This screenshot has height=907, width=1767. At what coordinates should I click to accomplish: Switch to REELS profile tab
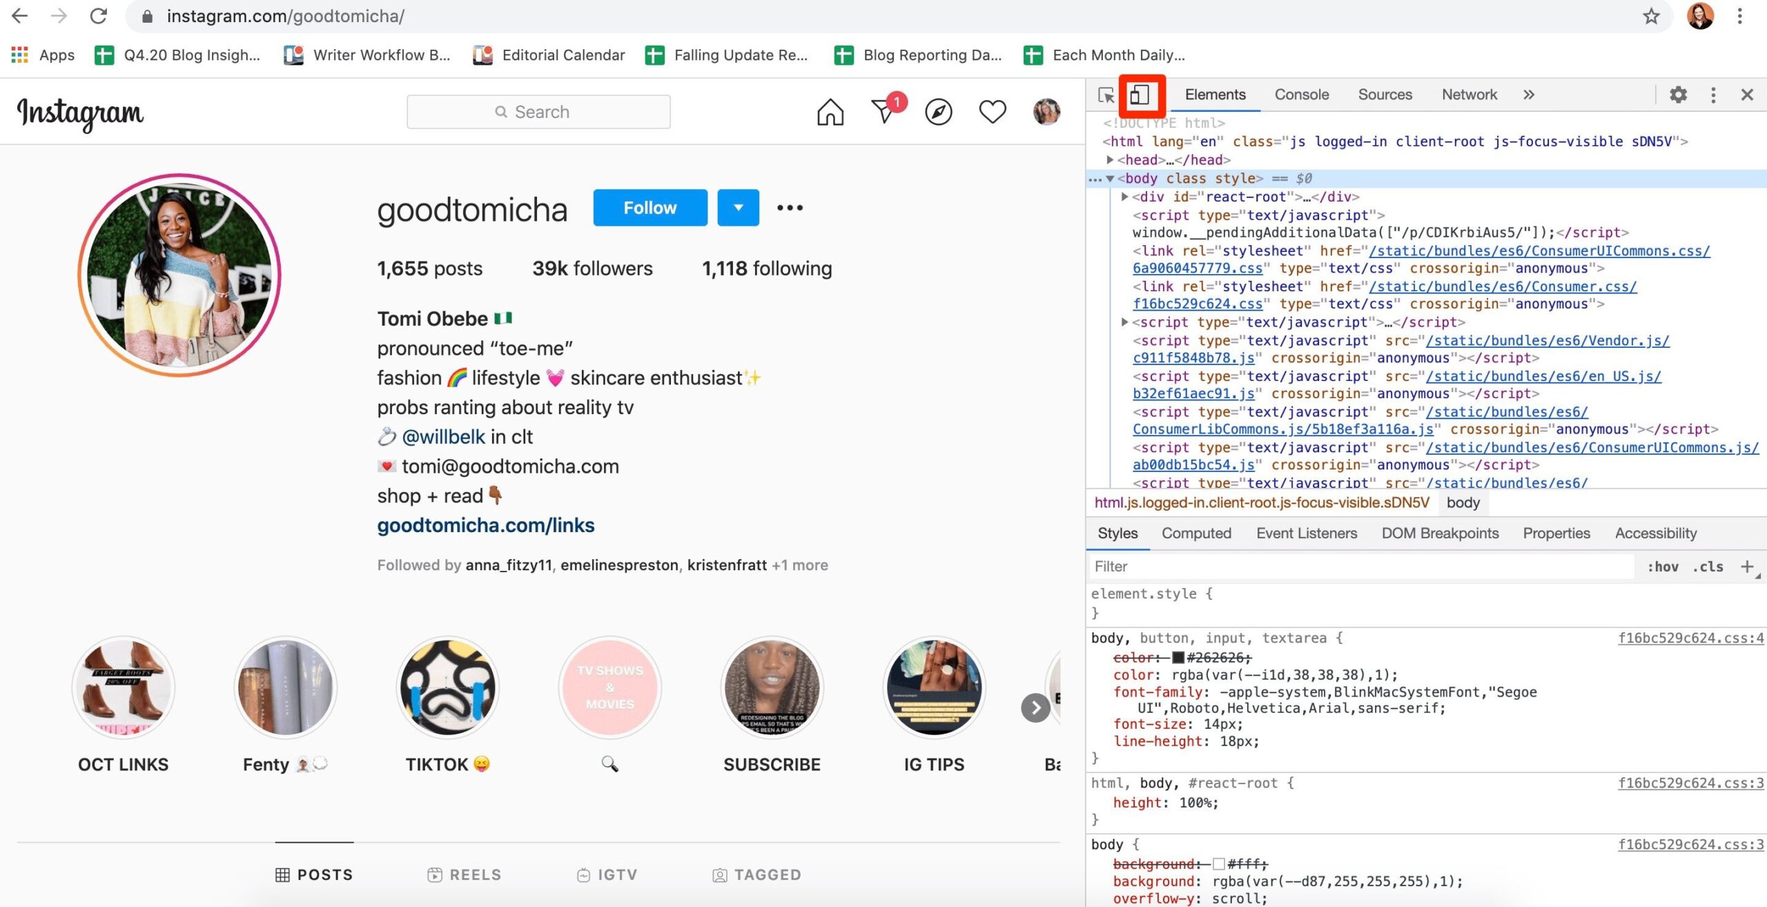(464, 875)
